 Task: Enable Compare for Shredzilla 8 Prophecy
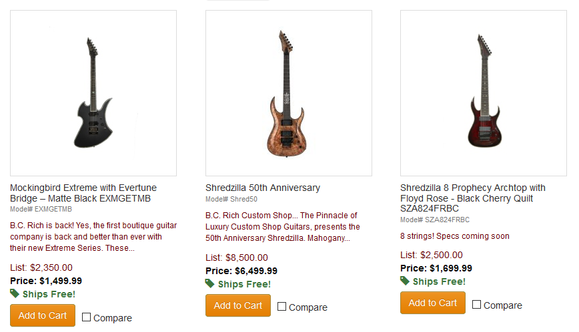(x=477, y=305)
